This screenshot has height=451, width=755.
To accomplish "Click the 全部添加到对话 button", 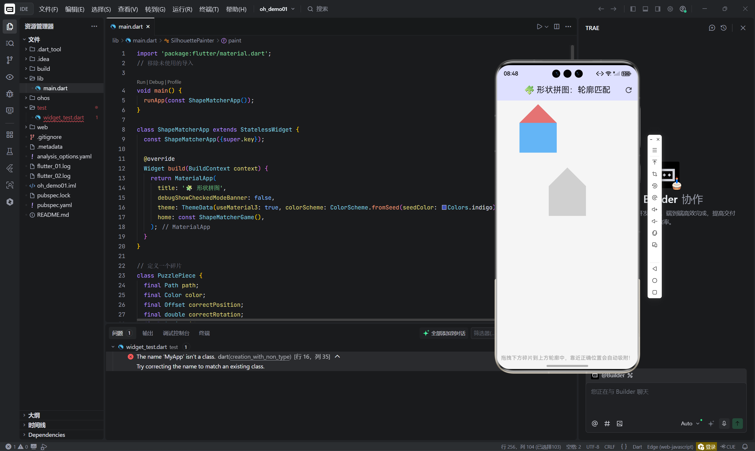I will (444, 333).
